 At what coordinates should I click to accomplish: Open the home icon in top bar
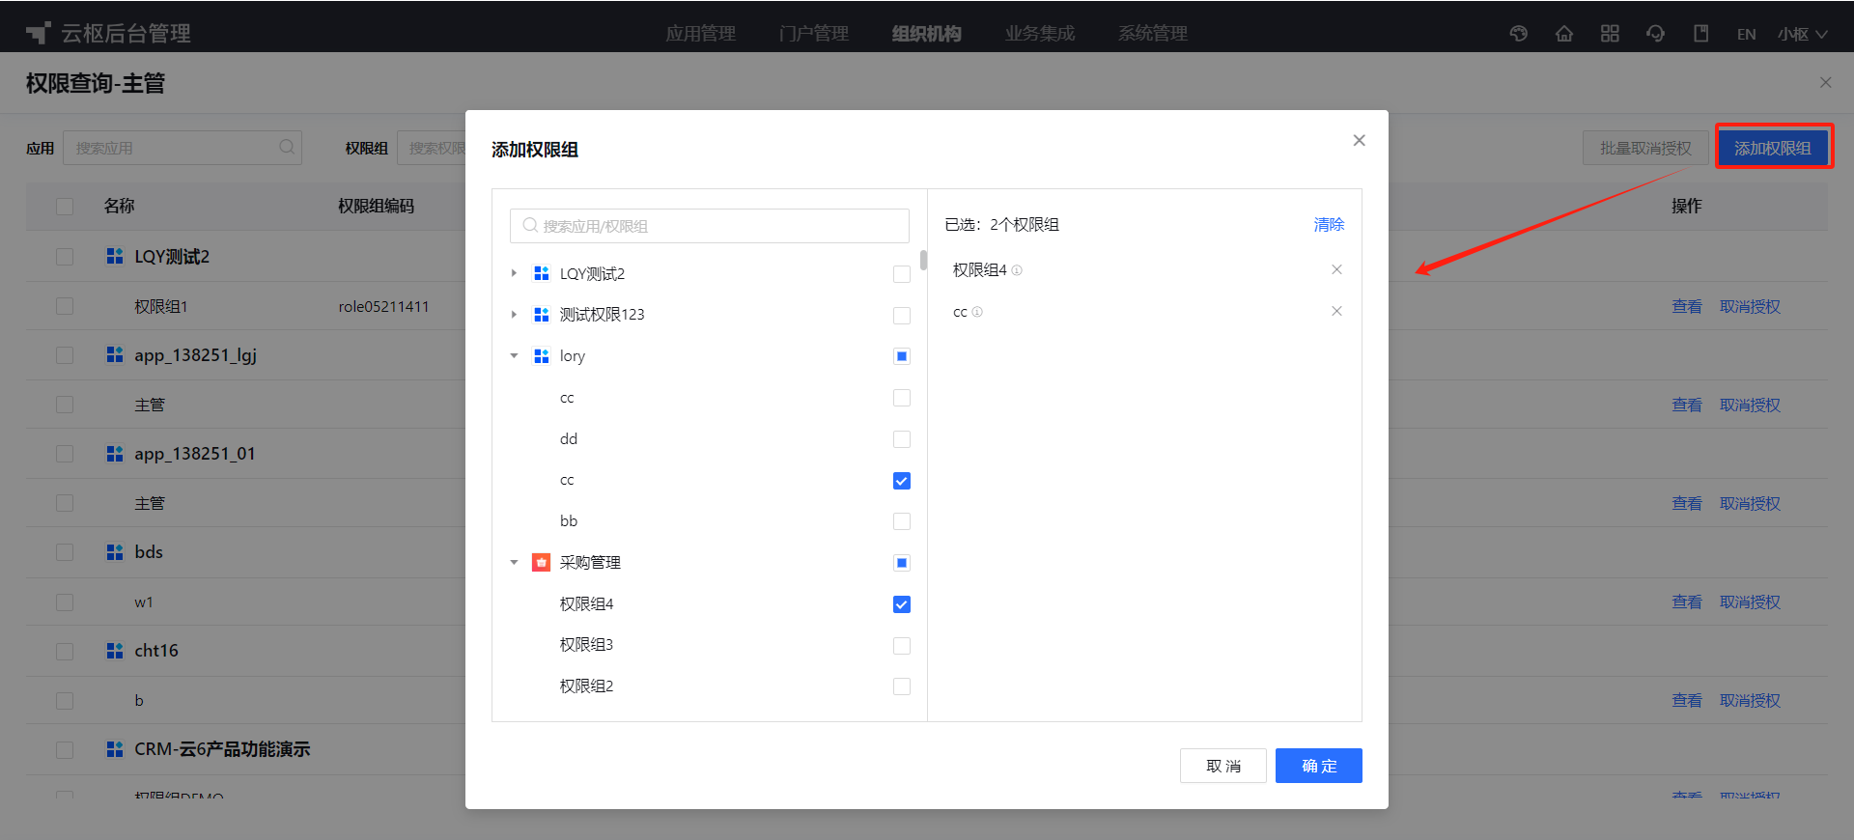coord(1564,34)
